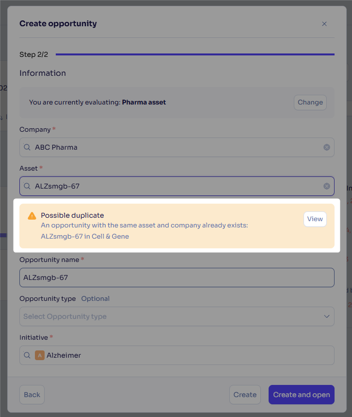Click the search icon in Initiative field

[27, 355]
